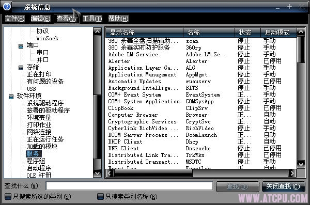Select the 签署的驱动程序 tree item
The image size is (310, 205).
[x=48, y=111]
